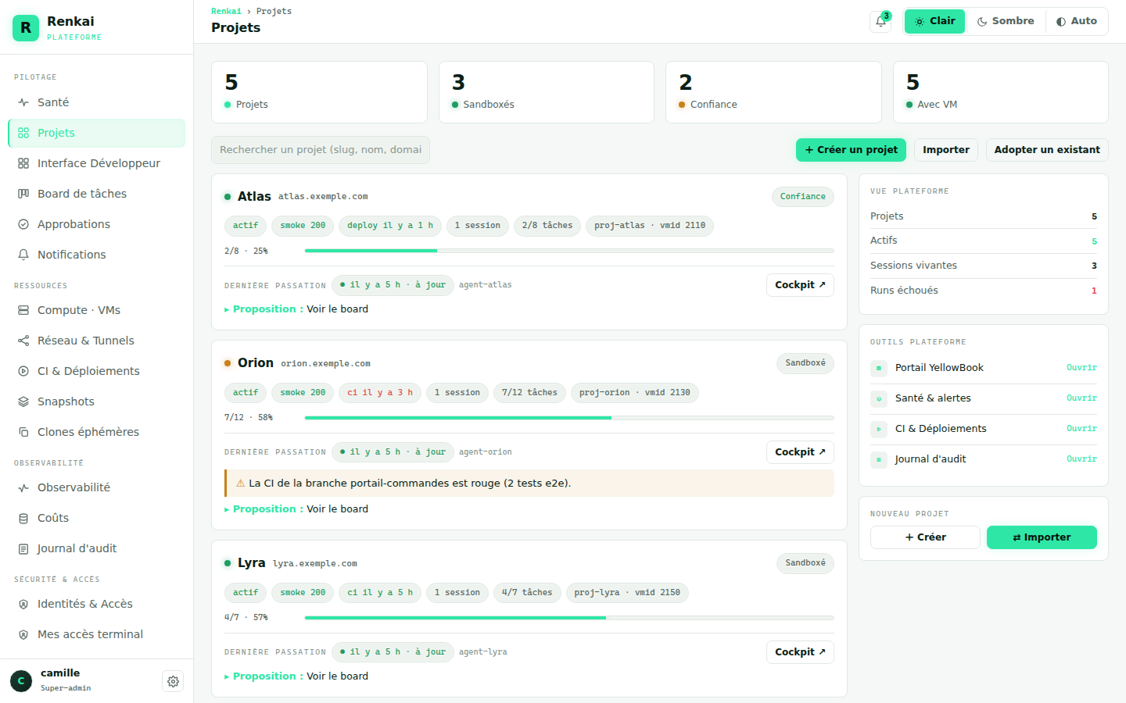Click the green Importer button under Nouveau projet
Screen dimensions: 1126x703
click(1042, 537)
